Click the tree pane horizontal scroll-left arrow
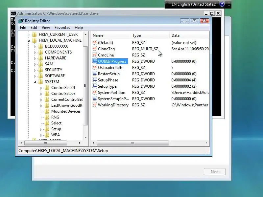The image size is (263, 197). click(21, 143)
